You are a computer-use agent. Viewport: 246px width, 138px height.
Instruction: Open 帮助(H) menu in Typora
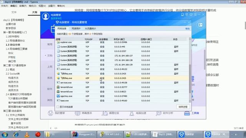point(61,6)
